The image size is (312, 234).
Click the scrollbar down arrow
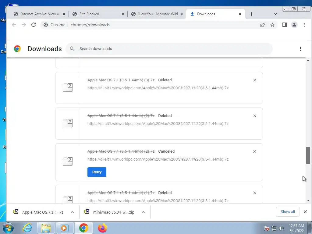tap(308, 200)
